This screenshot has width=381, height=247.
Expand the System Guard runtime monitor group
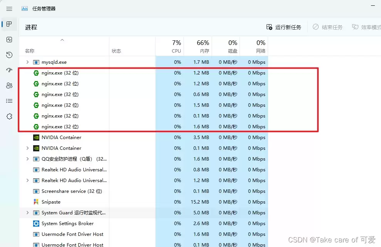click(x=27, y=212)
